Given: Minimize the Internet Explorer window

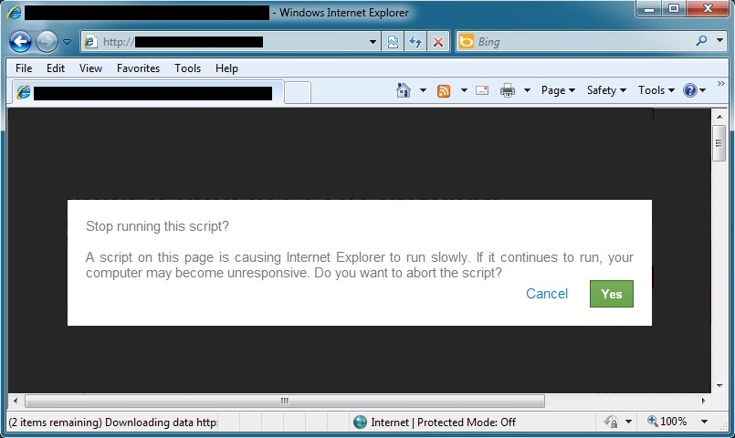Looking at the screenshot, I should [x=650, y=8].
